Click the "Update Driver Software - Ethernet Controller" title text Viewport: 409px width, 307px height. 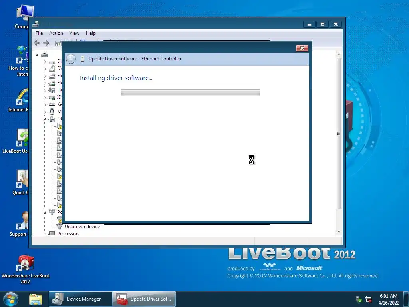pyautogui.click(x=135, y=59)
